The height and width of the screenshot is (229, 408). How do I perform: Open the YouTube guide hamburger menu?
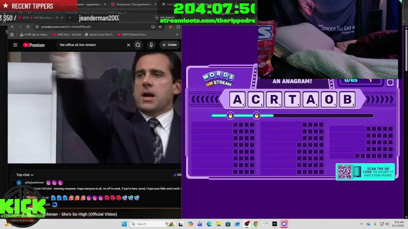(x=15, y=45)
